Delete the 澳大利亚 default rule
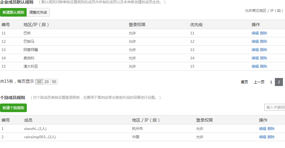The width and height of the screenshot is (285, 148). click(x=264, y=66)
